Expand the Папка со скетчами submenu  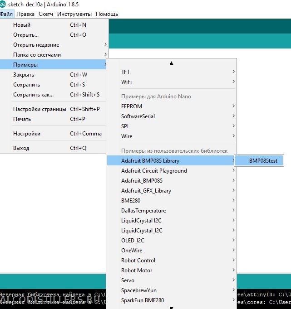(x=37, y=55)
